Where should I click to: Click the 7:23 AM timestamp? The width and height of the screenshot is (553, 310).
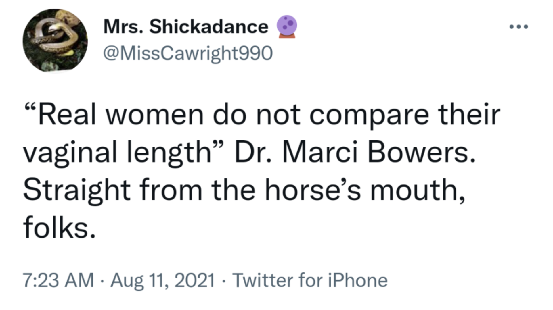click(x=58, y=280)
